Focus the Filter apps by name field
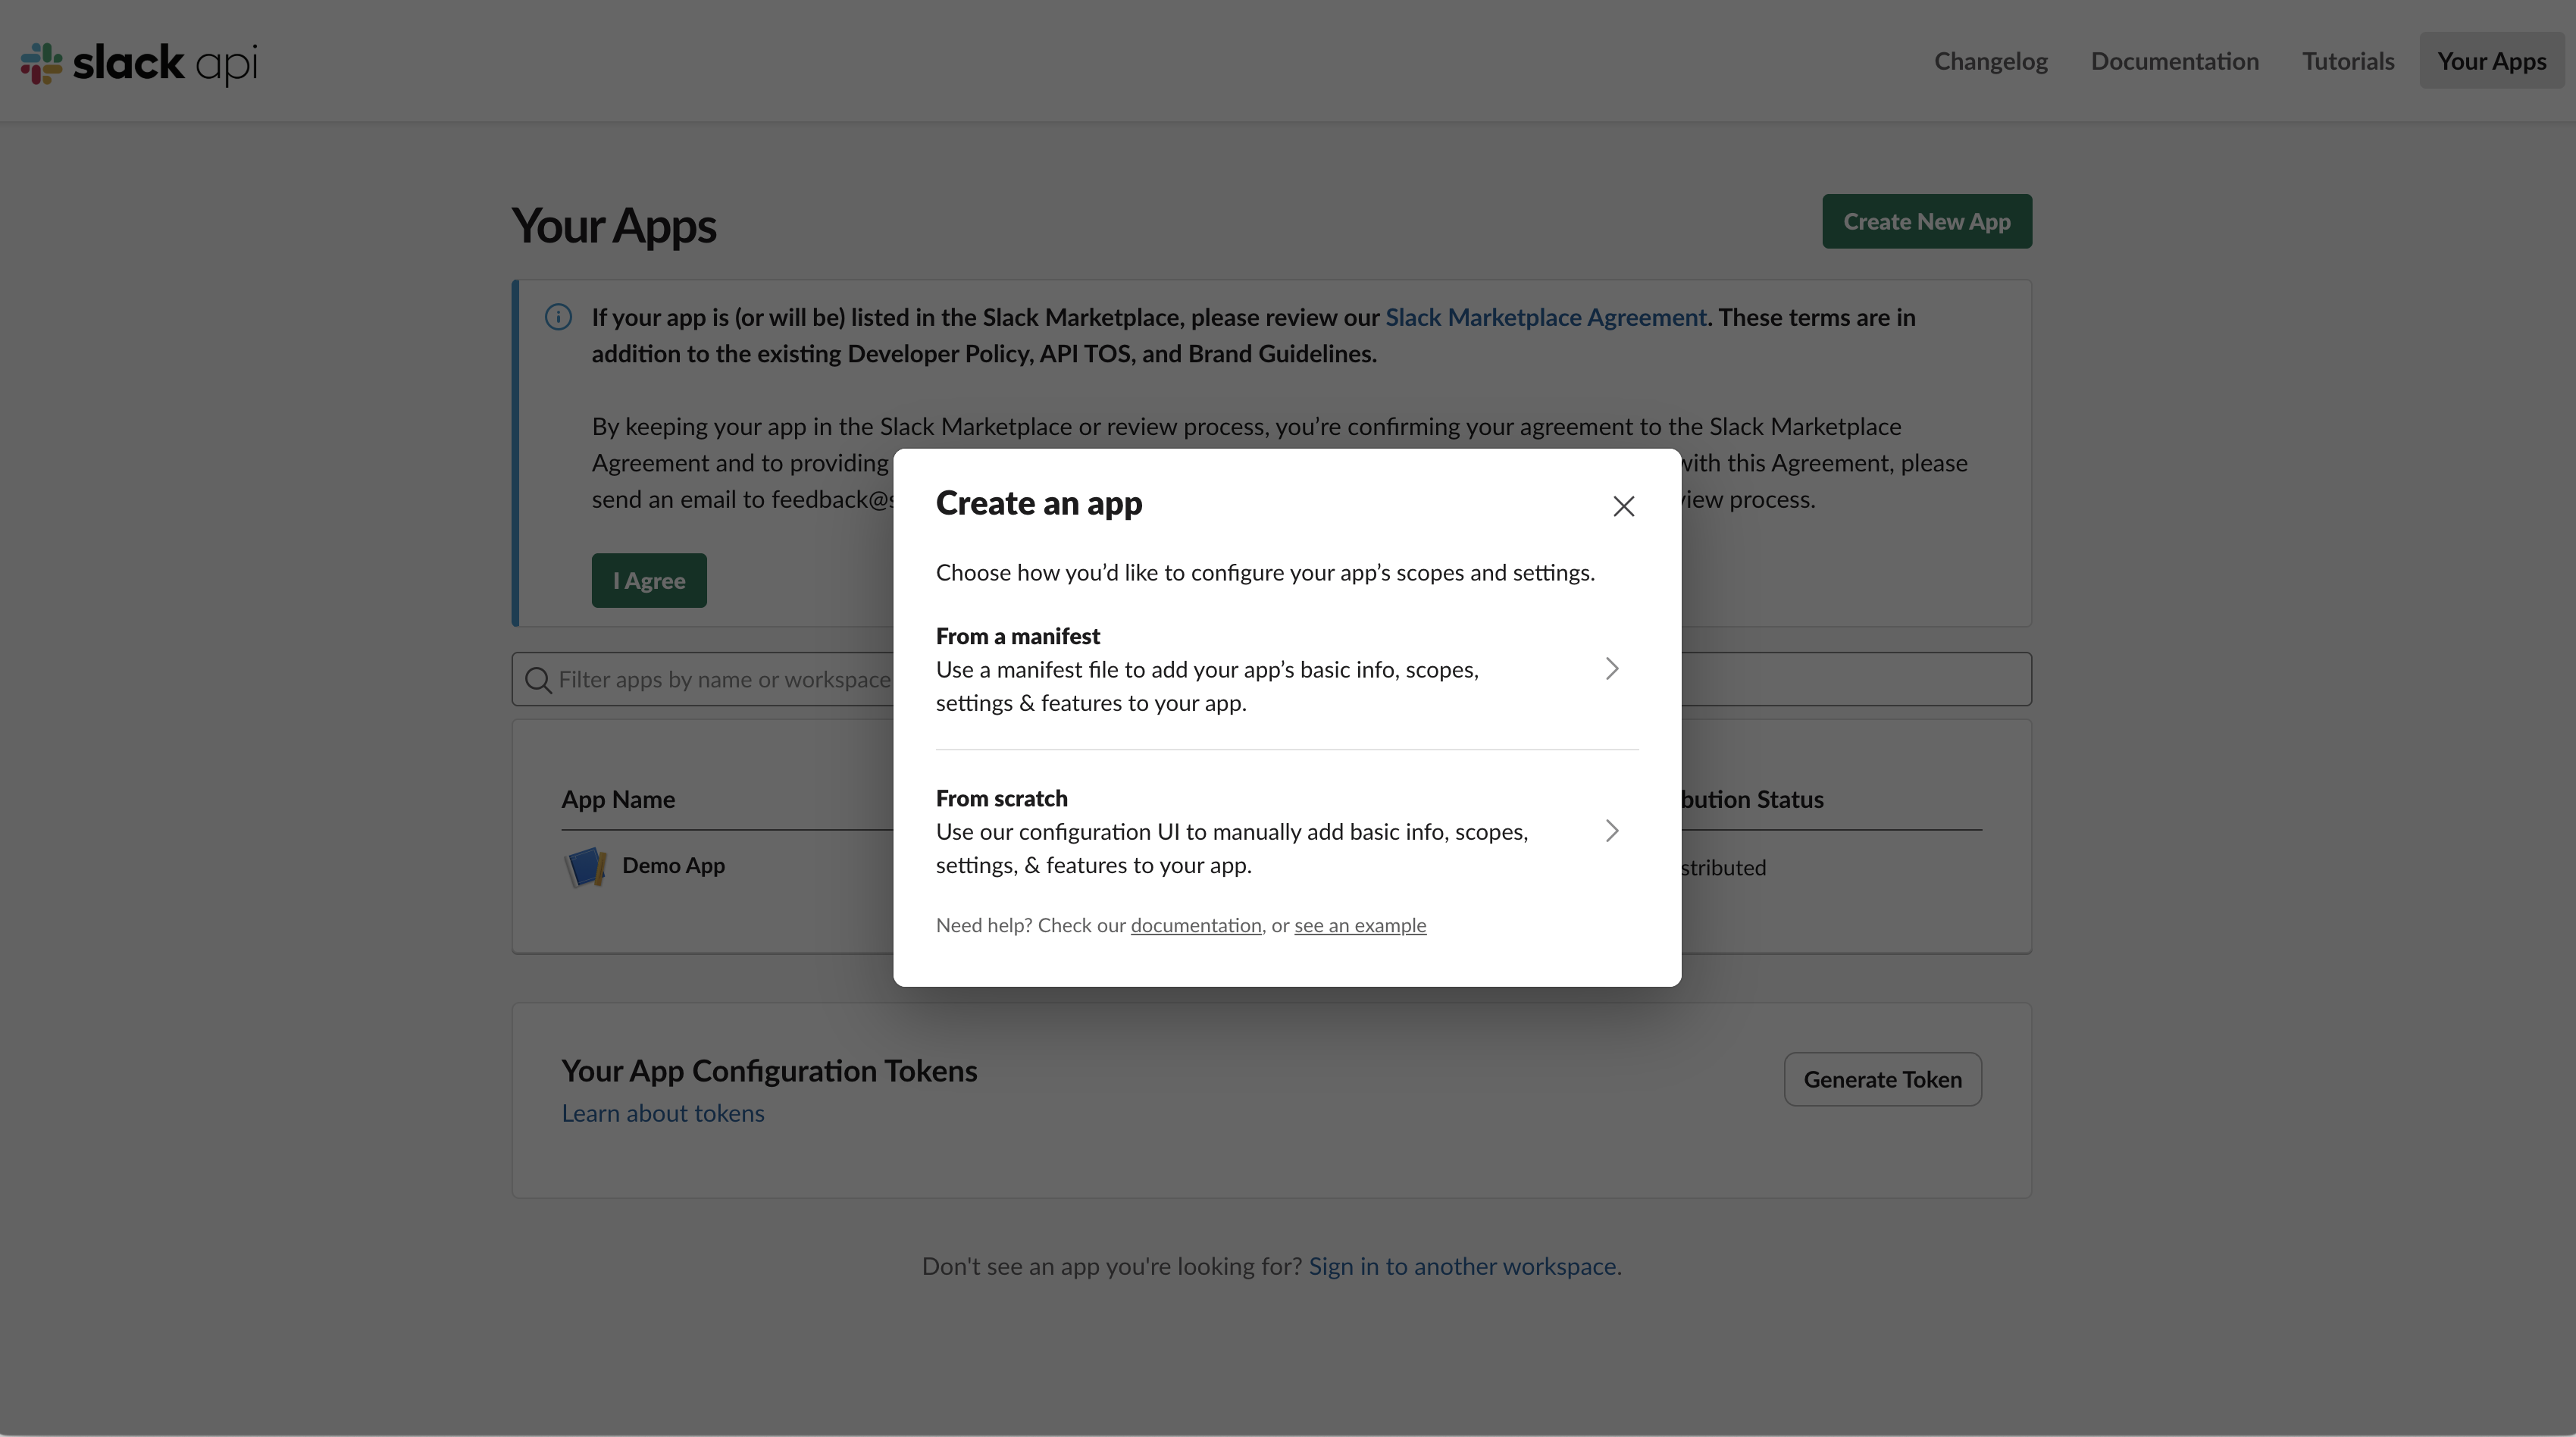Screen dimensions: 2576x1437 pyautogui.click(x=1271, y=679)
